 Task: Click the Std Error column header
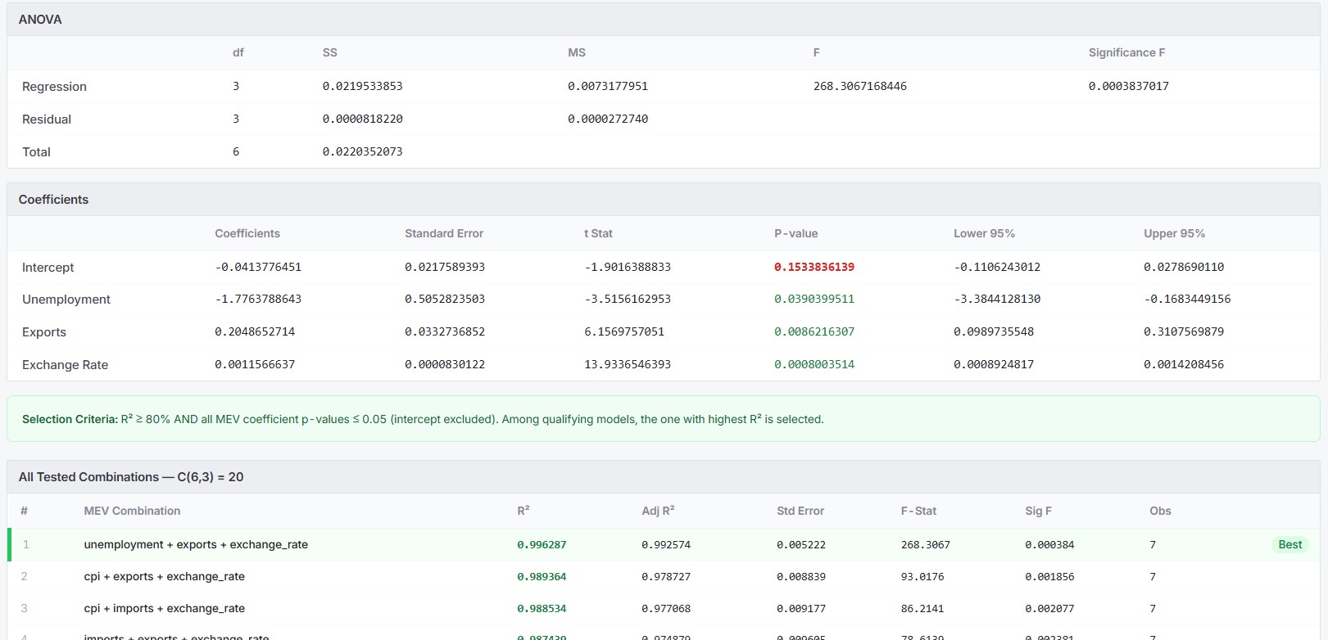[x=800, y=511]
